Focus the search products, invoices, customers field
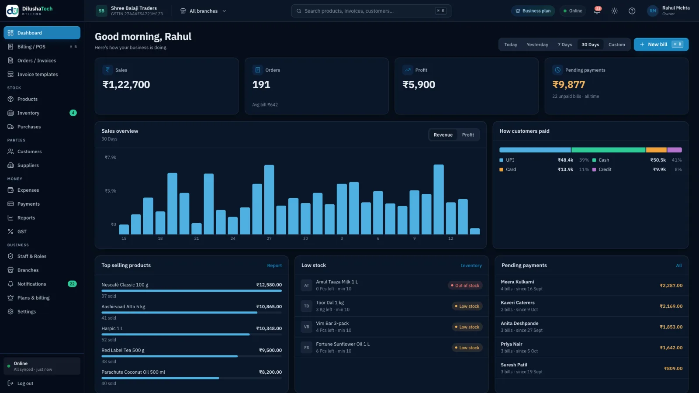699x393 pixels. click(371, 11)
